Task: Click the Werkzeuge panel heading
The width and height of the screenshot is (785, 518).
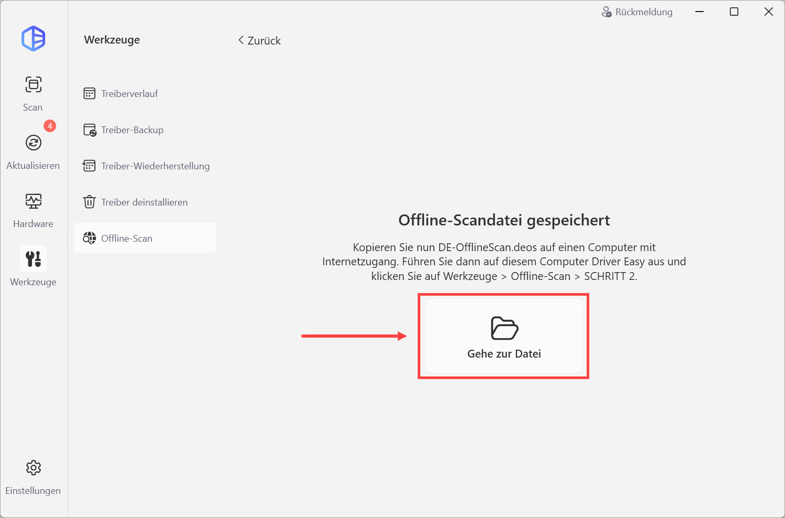Action: (112, 40)
